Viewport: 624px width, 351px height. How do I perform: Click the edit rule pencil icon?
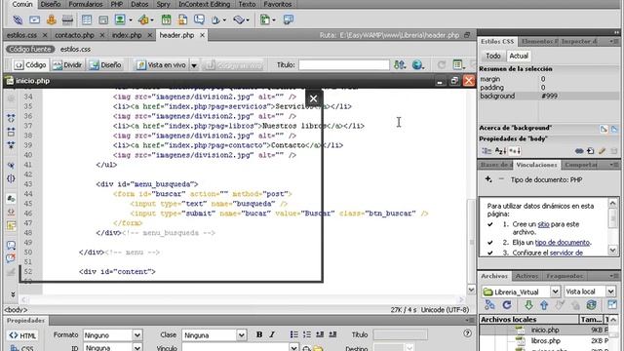[602, 151]
